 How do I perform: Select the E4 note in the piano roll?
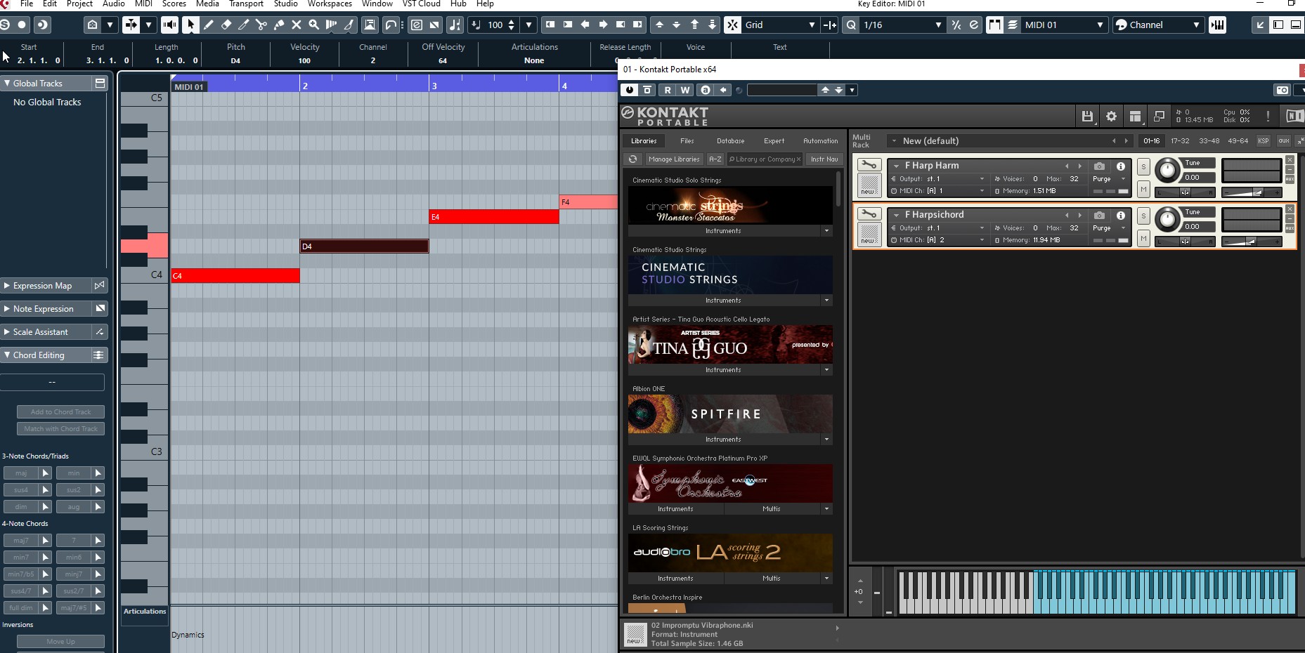[x=494, y=217]
